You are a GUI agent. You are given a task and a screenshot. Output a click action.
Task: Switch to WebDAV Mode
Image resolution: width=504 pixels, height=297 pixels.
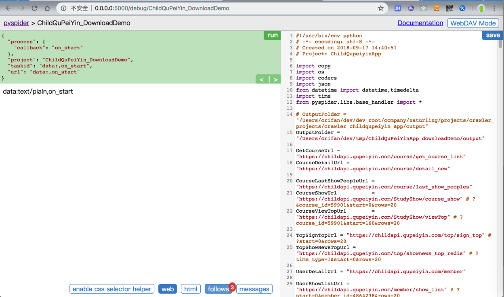tap(473, 23)
